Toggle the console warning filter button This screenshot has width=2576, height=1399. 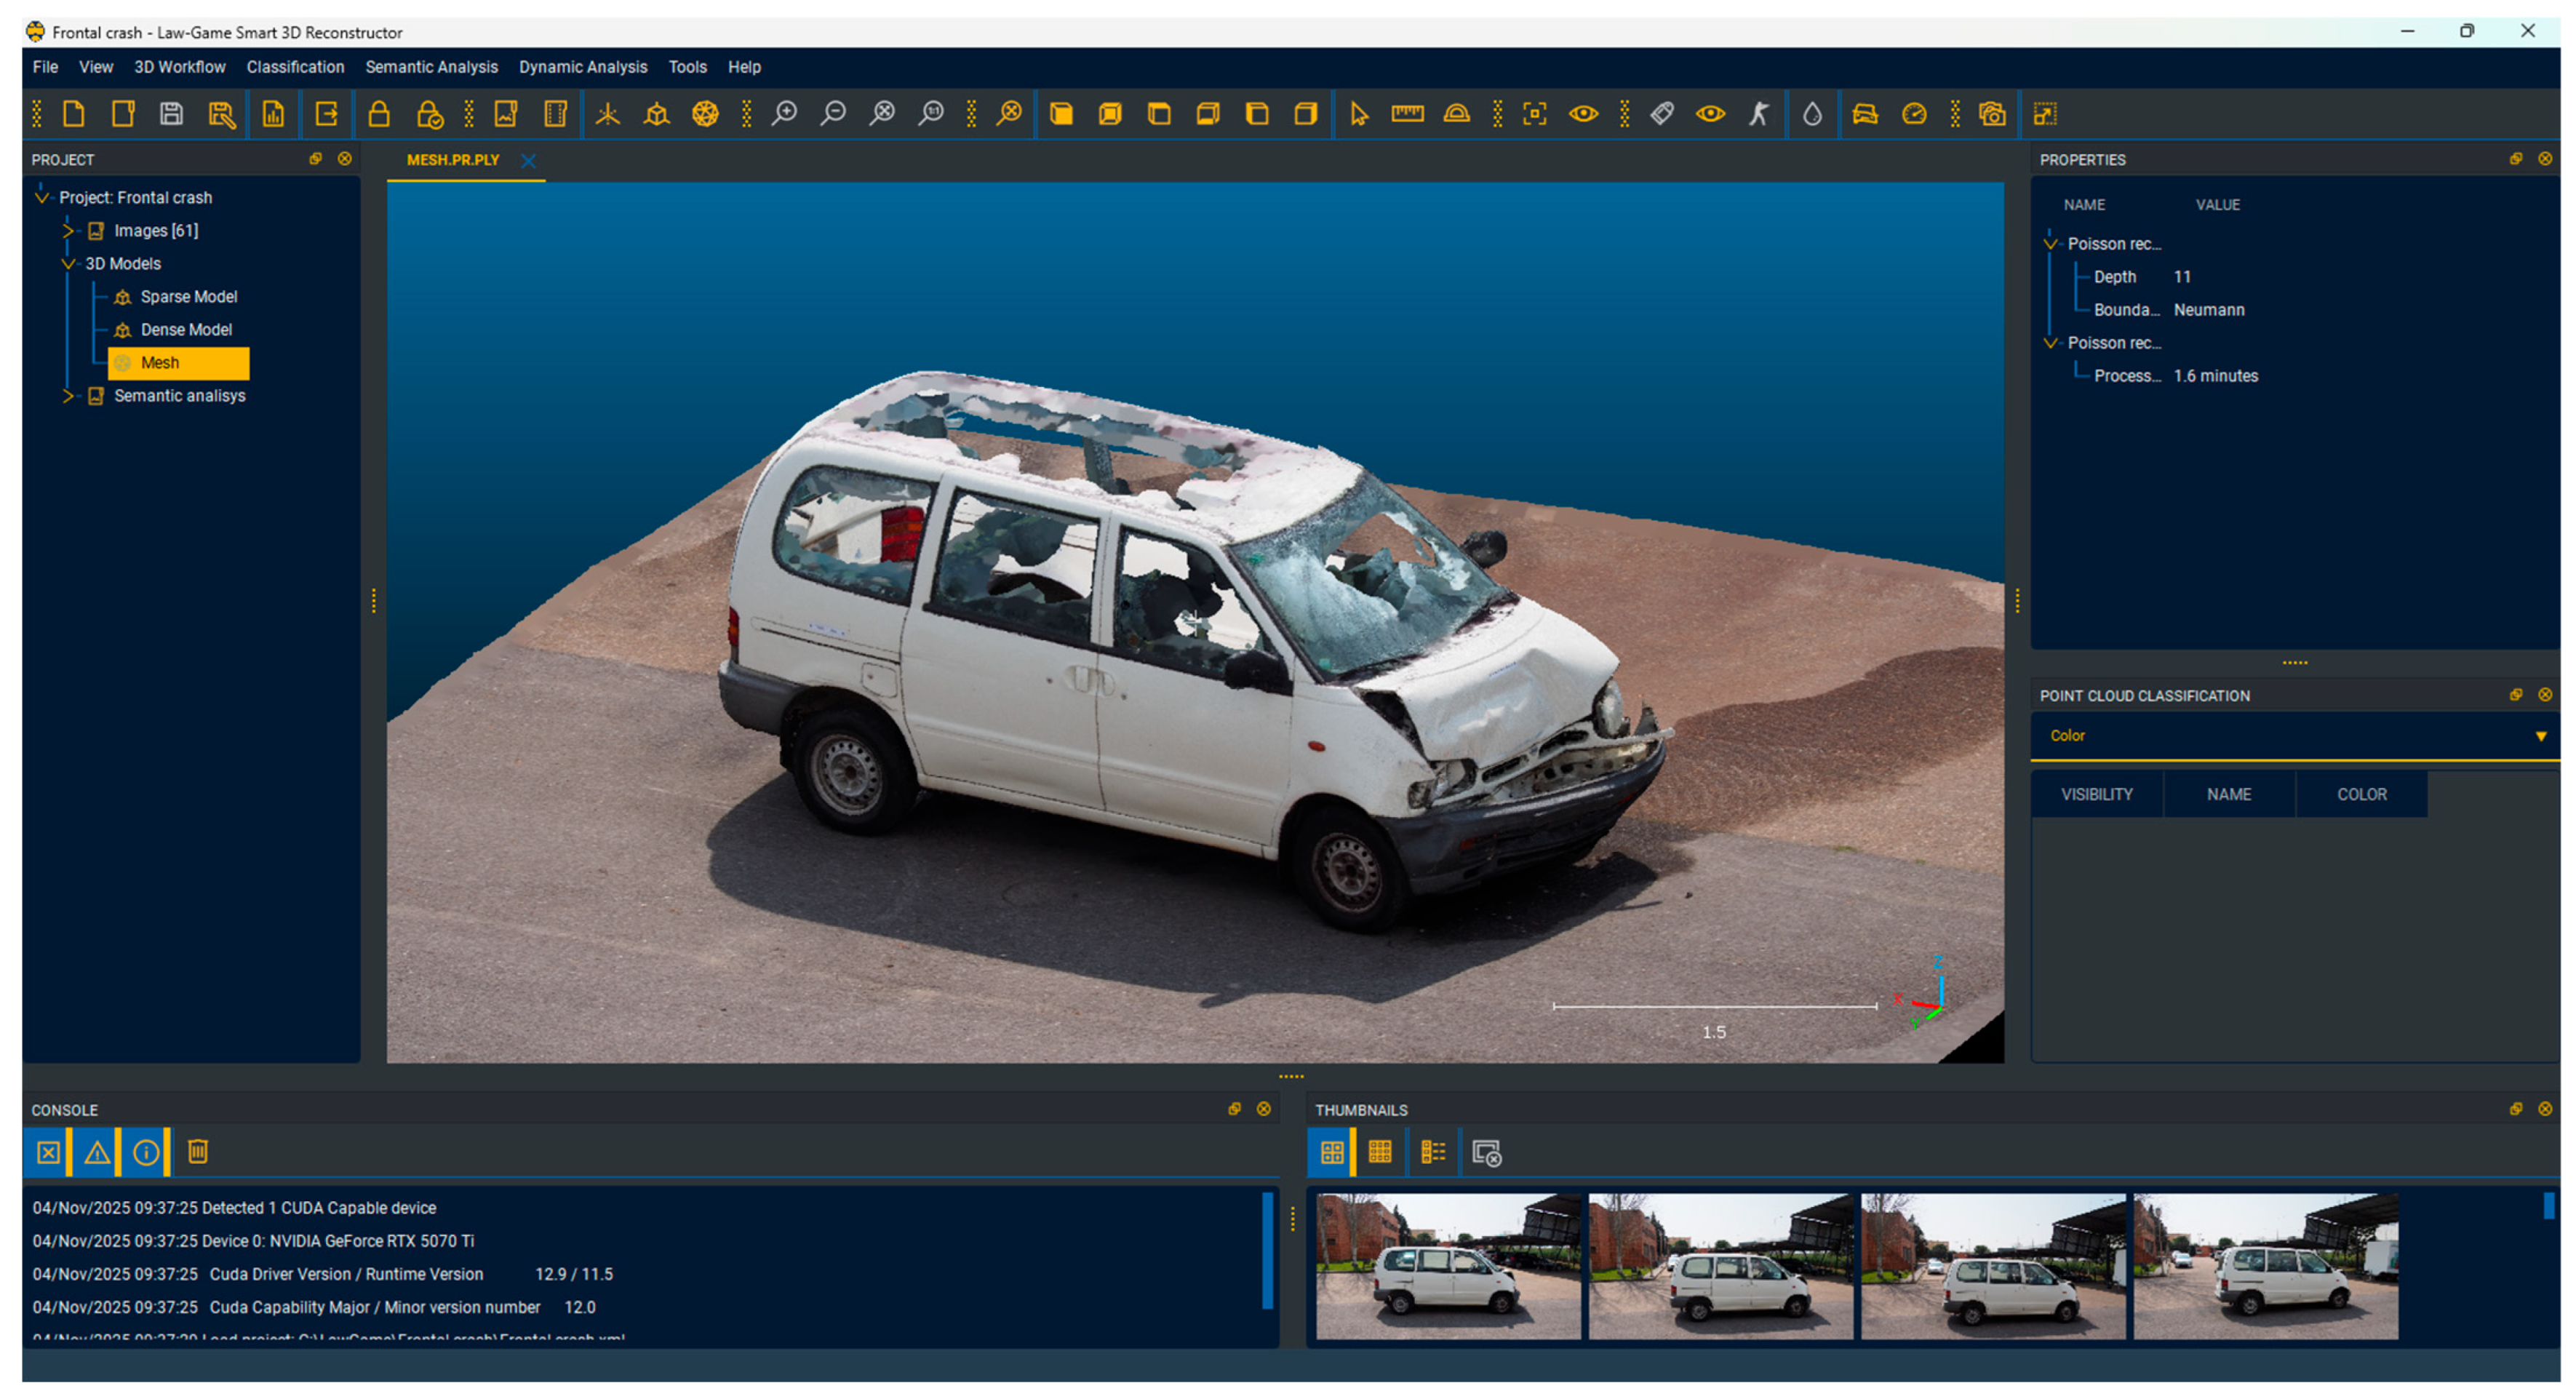(x=97, y=1153)
